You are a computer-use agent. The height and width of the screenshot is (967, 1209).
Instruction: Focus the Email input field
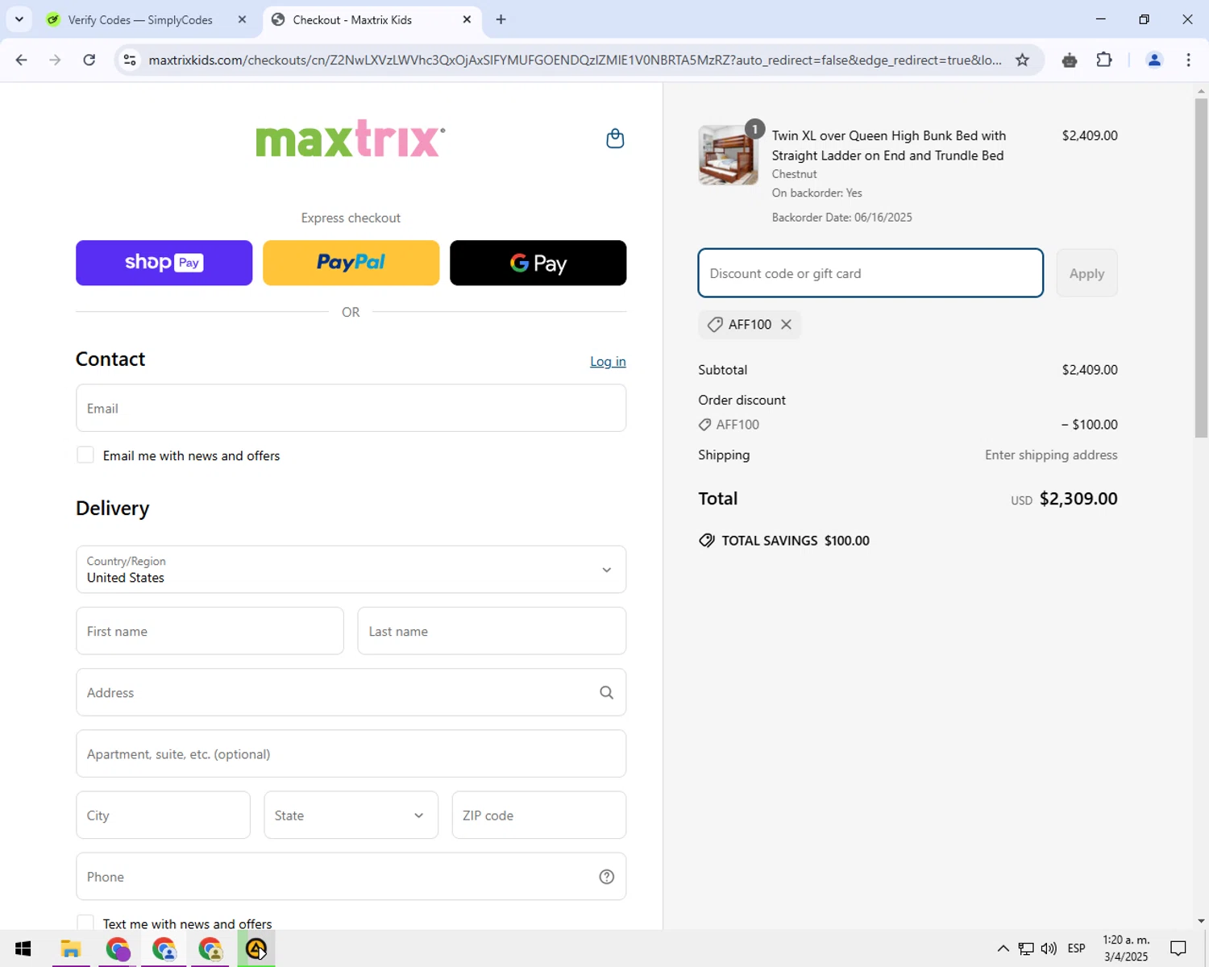click(x=351, y=408)
